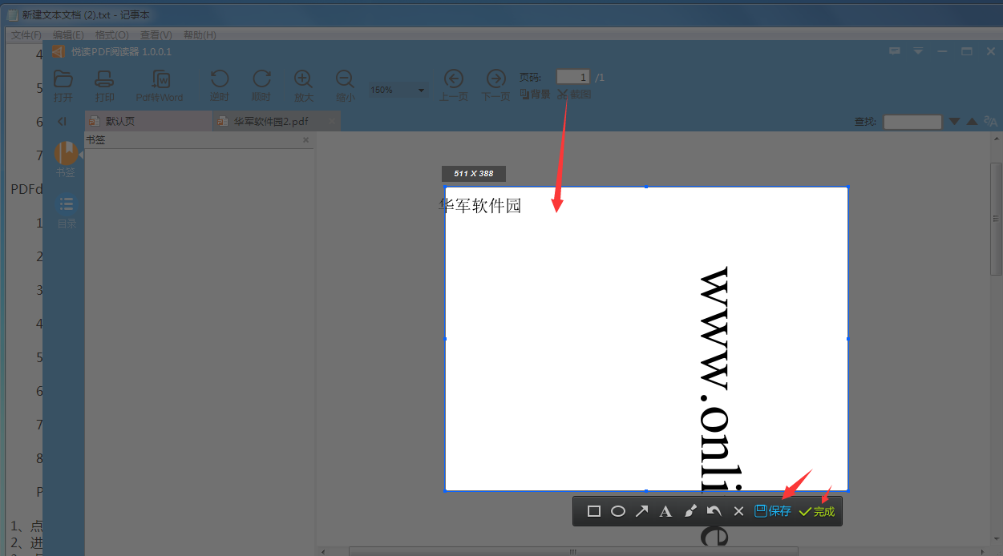Click 保存 to save the screenshot

pyautogui.click(x=773, y=511)
